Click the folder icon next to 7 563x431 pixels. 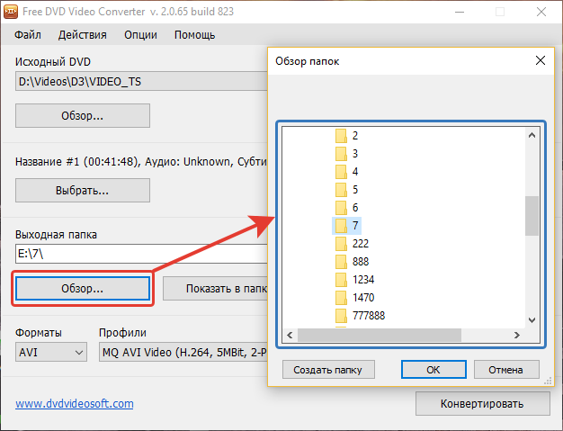(x=341, y=226)
